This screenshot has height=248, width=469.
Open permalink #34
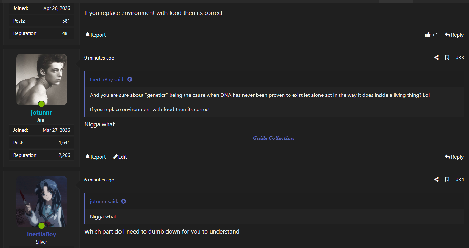coord(460,180)
